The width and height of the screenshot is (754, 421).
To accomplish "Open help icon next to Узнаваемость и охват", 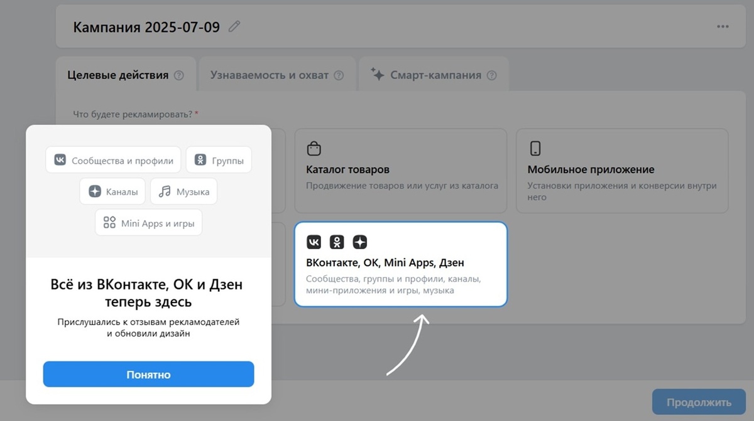I will pos(339,75).
